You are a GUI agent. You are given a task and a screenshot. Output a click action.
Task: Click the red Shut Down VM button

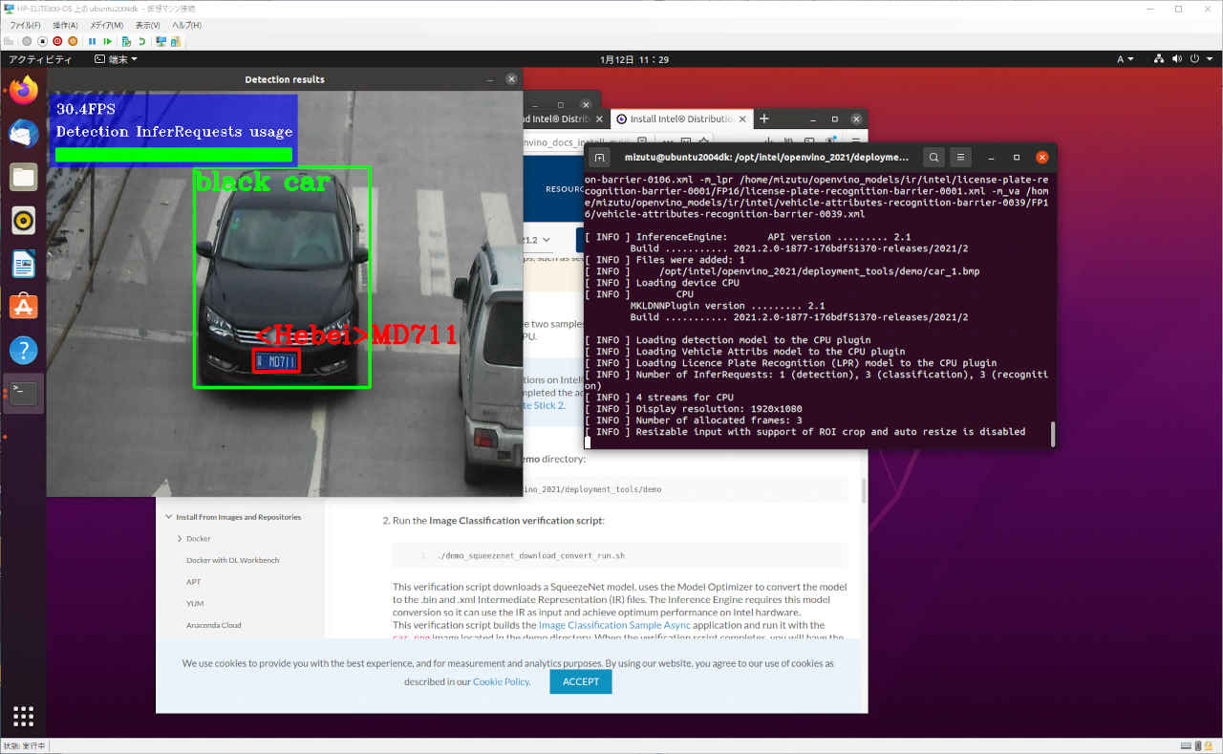[x=57, y=41]
